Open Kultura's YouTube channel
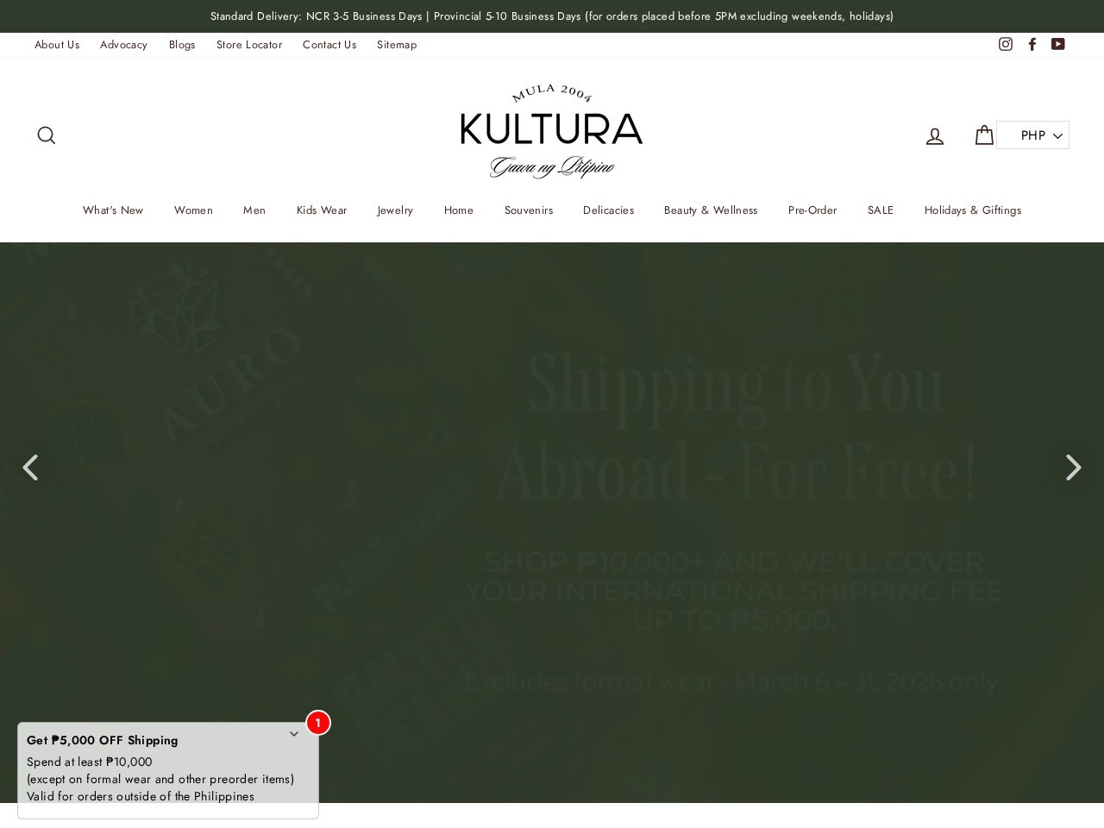The width and height of the screenshot is (1104, 828). coord(1057,44)
